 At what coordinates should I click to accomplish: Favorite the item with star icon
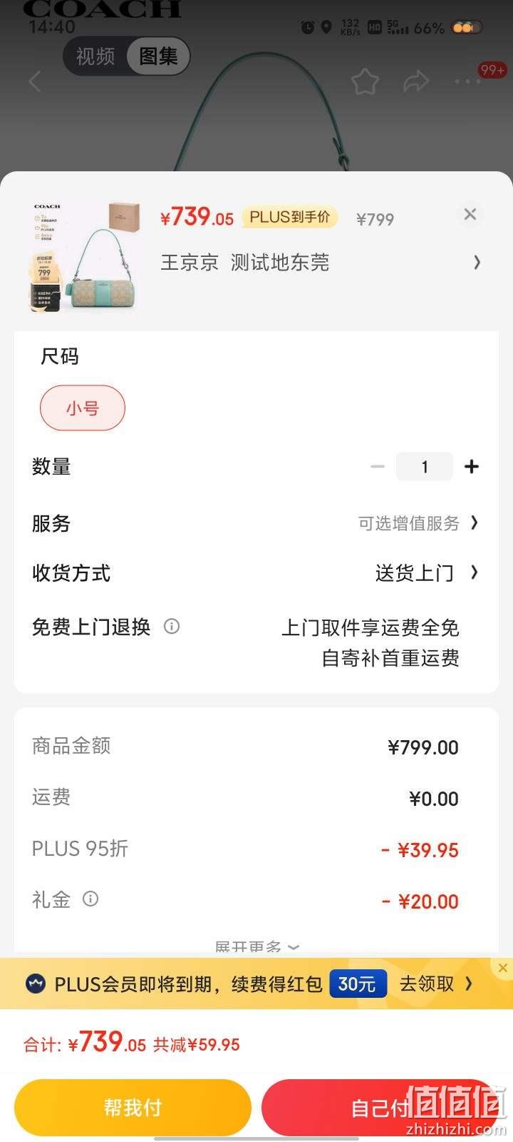365,81
